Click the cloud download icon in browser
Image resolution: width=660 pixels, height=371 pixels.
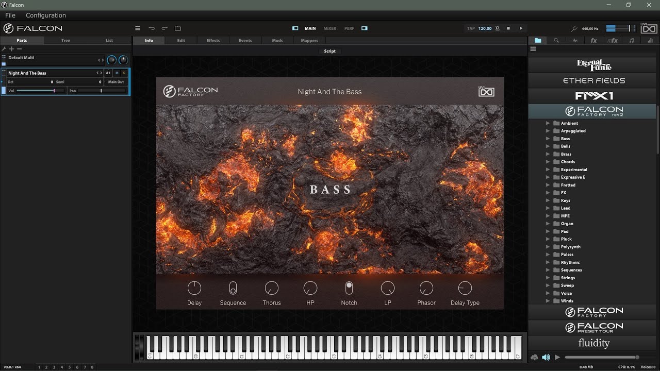click(x=534, y=357)
